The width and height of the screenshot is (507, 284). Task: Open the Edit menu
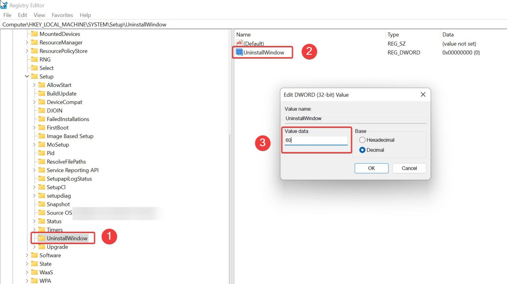pos(22,15)
